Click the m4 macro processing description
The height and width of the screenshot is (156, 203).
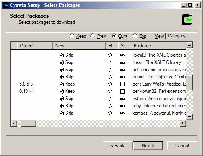159,70
